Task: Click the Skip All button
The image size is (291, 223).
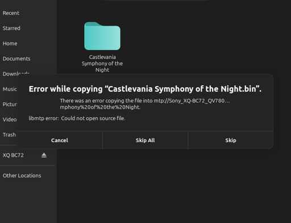Action: 145,140
